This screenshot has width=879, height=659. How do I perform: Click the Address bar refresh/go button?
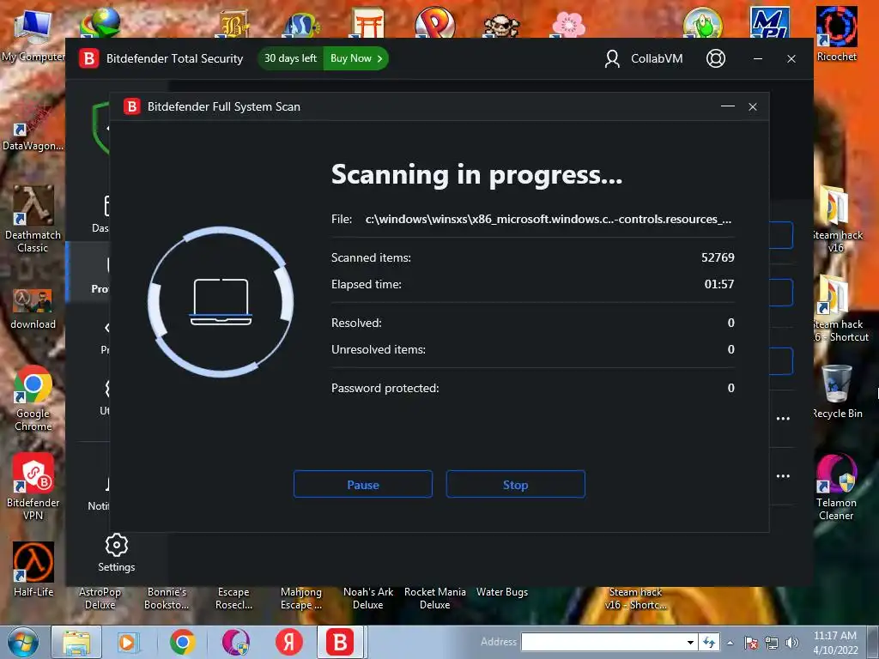[x=709, y=642]
